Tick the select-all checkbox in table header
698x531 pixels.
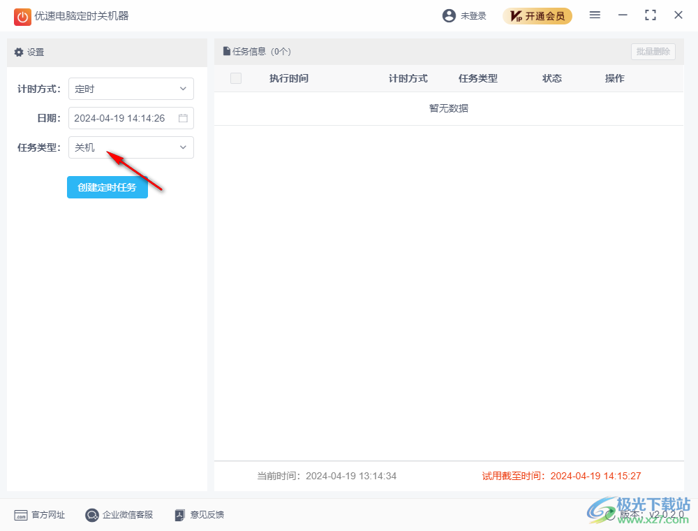[x=236, y=78]
